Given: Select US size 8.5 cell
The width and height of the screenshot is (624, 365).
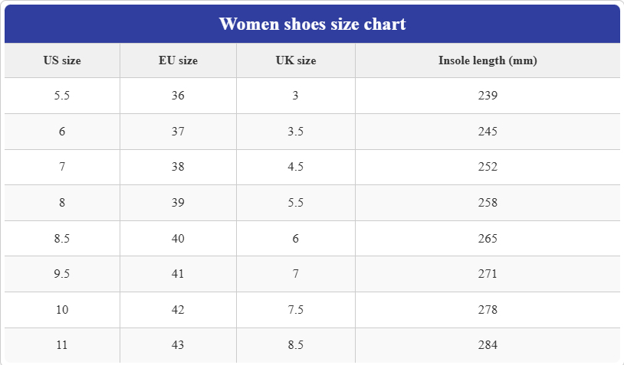Looking at the screenshot, I should coord(62,238).
